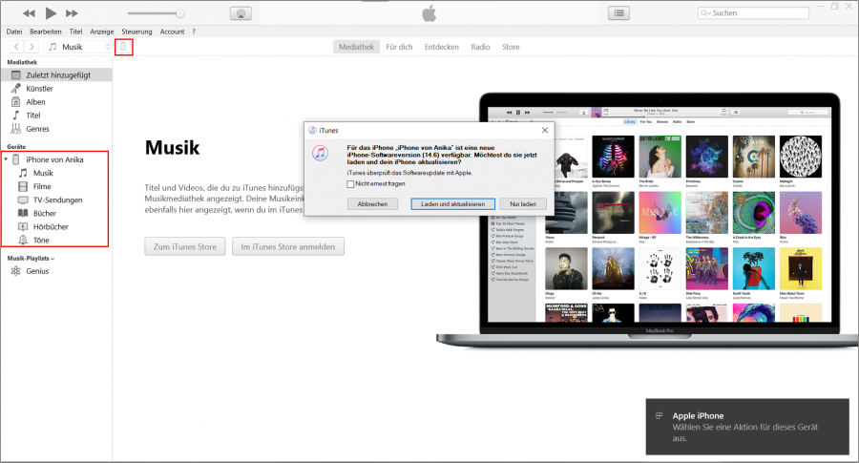
Task: Start playback with the Play button
Action: tap(51, 12)
